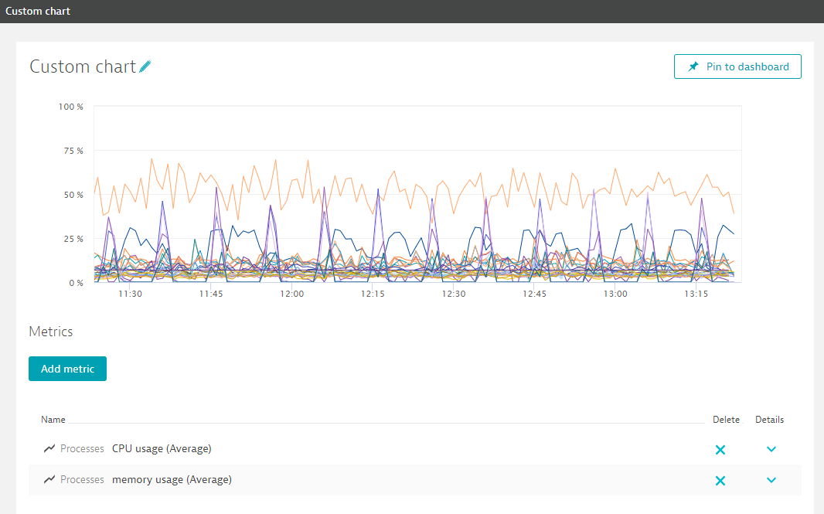Click the 13:15 time axis label
Viewport: 824px width, 514px height.
click(696, 294)
